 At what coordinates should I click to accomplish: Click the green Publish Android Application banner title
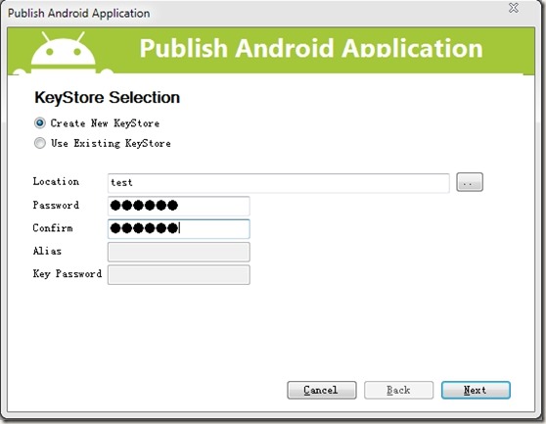(311, 48)
